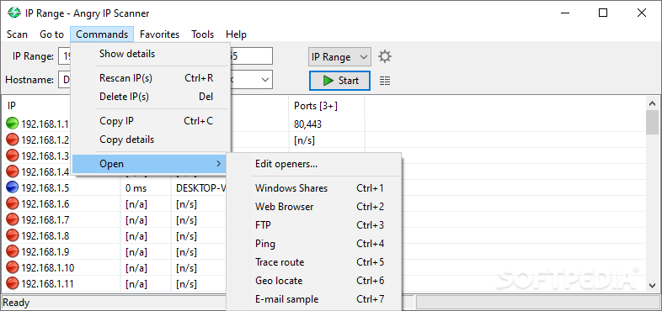The width and height of the screenshot is (662, 311).
Task: Click the 80,443 ports cell
Action: [326, 124]
